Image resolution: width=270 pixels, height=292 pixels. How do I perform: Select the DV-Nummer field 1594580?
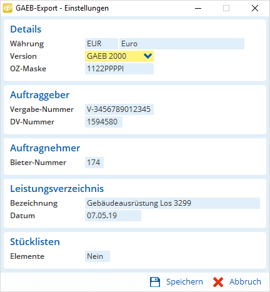[x=104, y=122]
